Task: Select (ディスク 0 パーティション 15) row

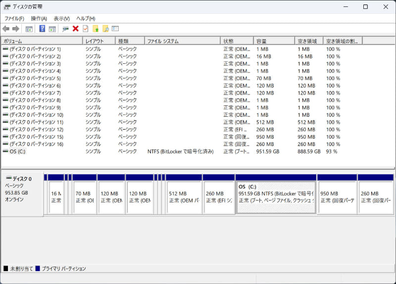Action: tap(181, 137)
